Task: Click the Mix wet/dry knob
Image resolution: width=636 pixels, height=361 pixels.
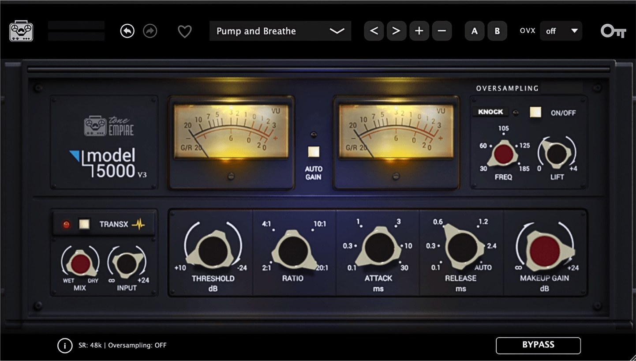Action: (x=80, y=263)
